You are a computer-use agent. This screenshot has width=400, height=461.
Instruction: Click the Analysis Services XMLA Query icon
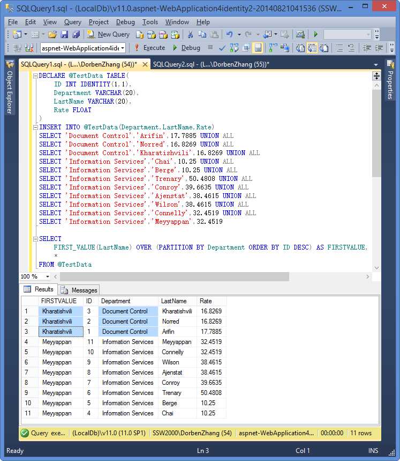point(175,34)
